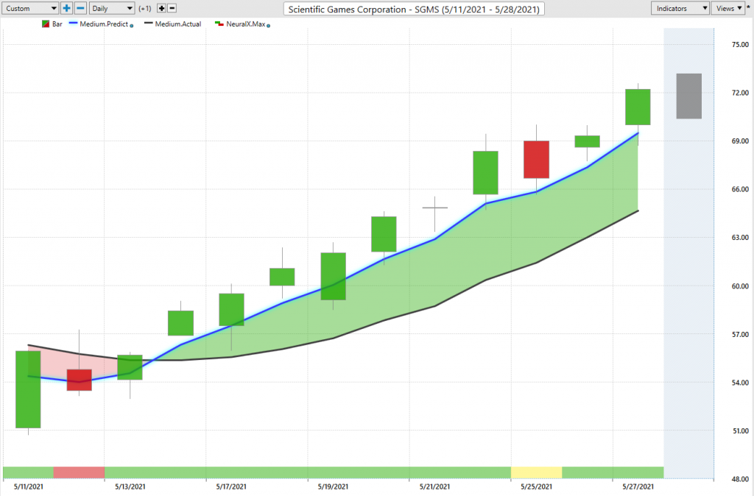Click the 75.00 price axis label
Screen dimensions: 754x496
pos(740,45)
